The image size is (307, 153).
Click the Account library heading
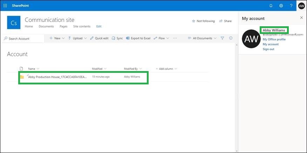17,54
